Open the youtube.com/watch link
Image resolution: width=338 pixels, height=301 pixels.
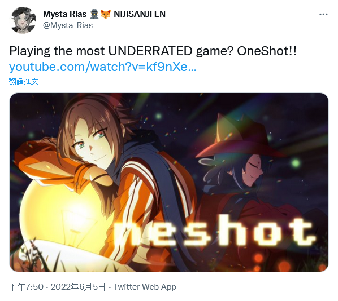103,67
